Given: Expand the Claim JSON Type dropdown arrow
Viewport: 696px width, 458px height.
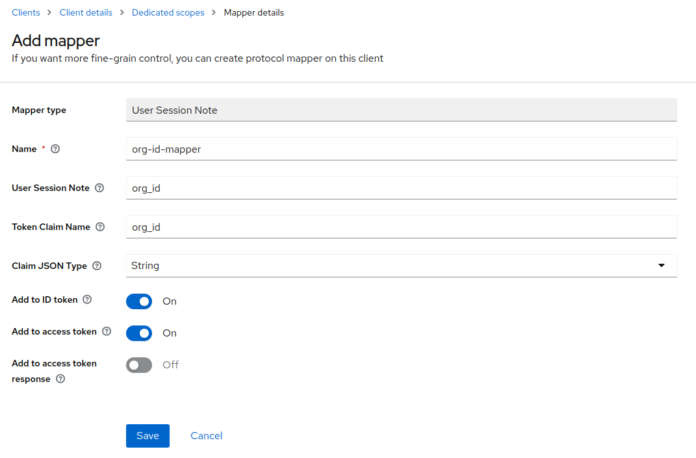Looking at the screenshot, I should coord(662,266).
